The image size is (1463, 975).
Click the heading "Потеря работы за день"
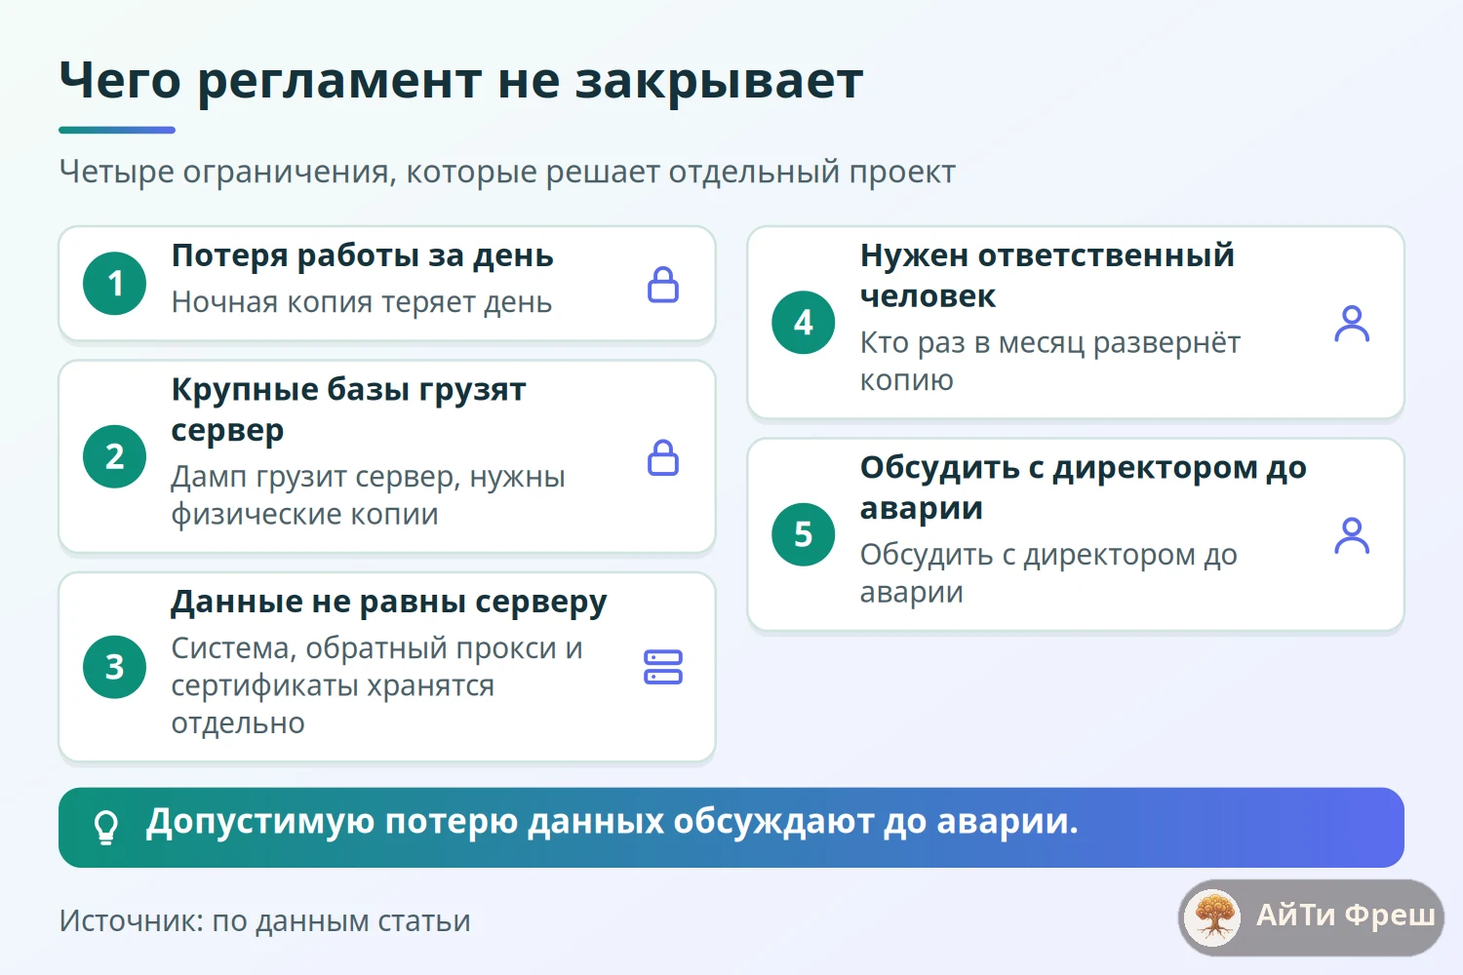pyautogui.click(x=363, y=255)
